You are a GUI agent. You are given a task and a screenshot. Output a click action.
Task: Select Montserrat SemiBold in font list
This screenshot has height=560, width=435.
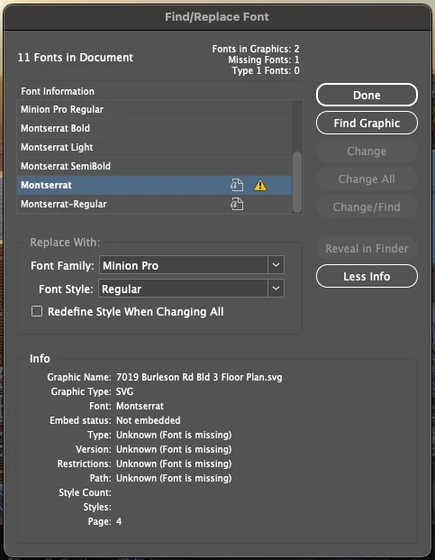[154, 166]
